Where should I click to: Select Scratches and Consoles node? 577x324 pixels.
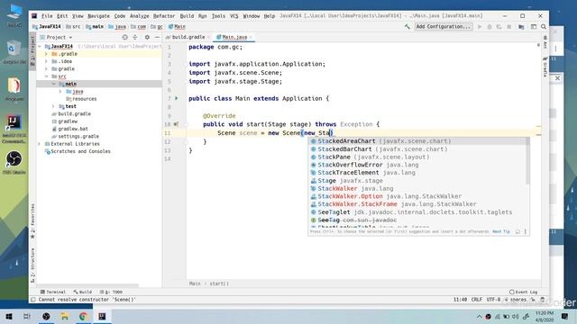(x=80, y=151)
